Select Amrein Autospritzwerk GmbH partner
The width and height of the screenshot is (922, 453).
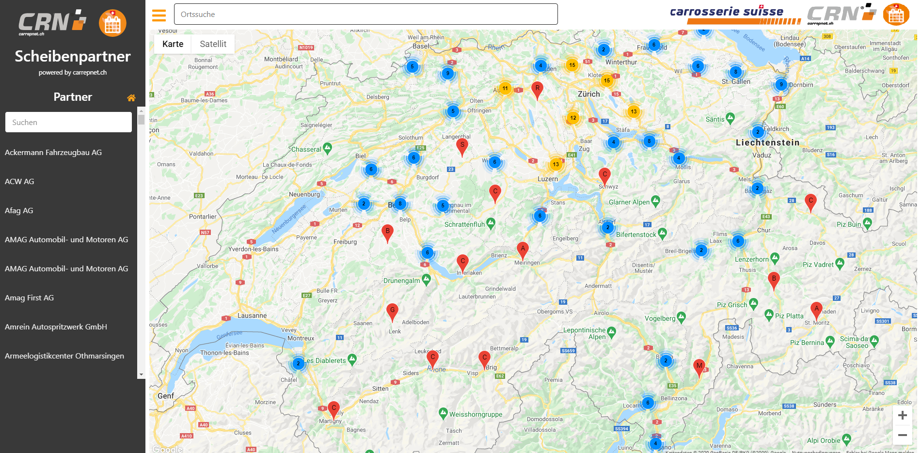[56, 327]
